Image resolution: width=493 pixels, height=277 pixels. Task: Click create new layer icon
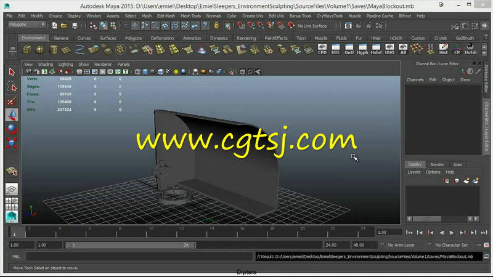467,181
